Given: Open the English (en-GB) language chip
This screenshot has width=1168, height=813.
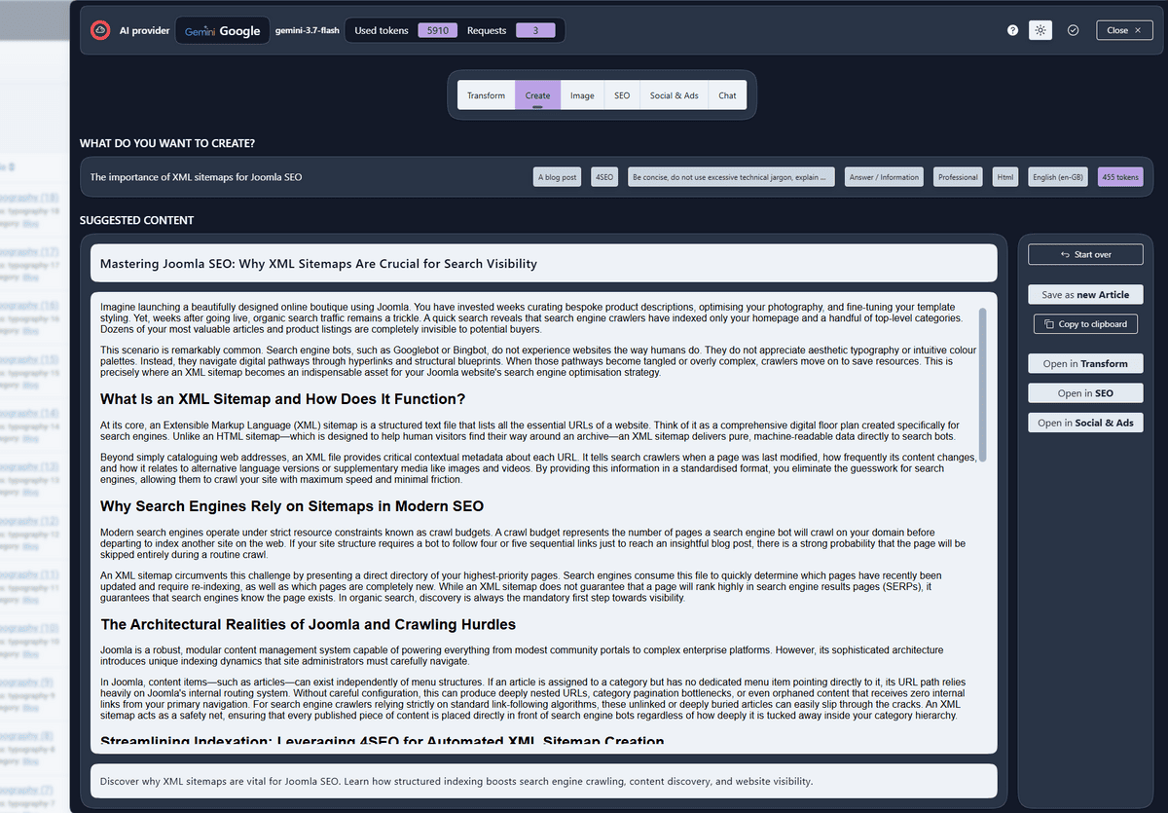Looking at the screenshot, I should (x=1058, y=177).
